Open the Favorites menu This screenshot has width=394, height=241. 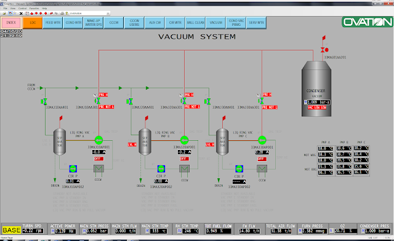[34, 8]
